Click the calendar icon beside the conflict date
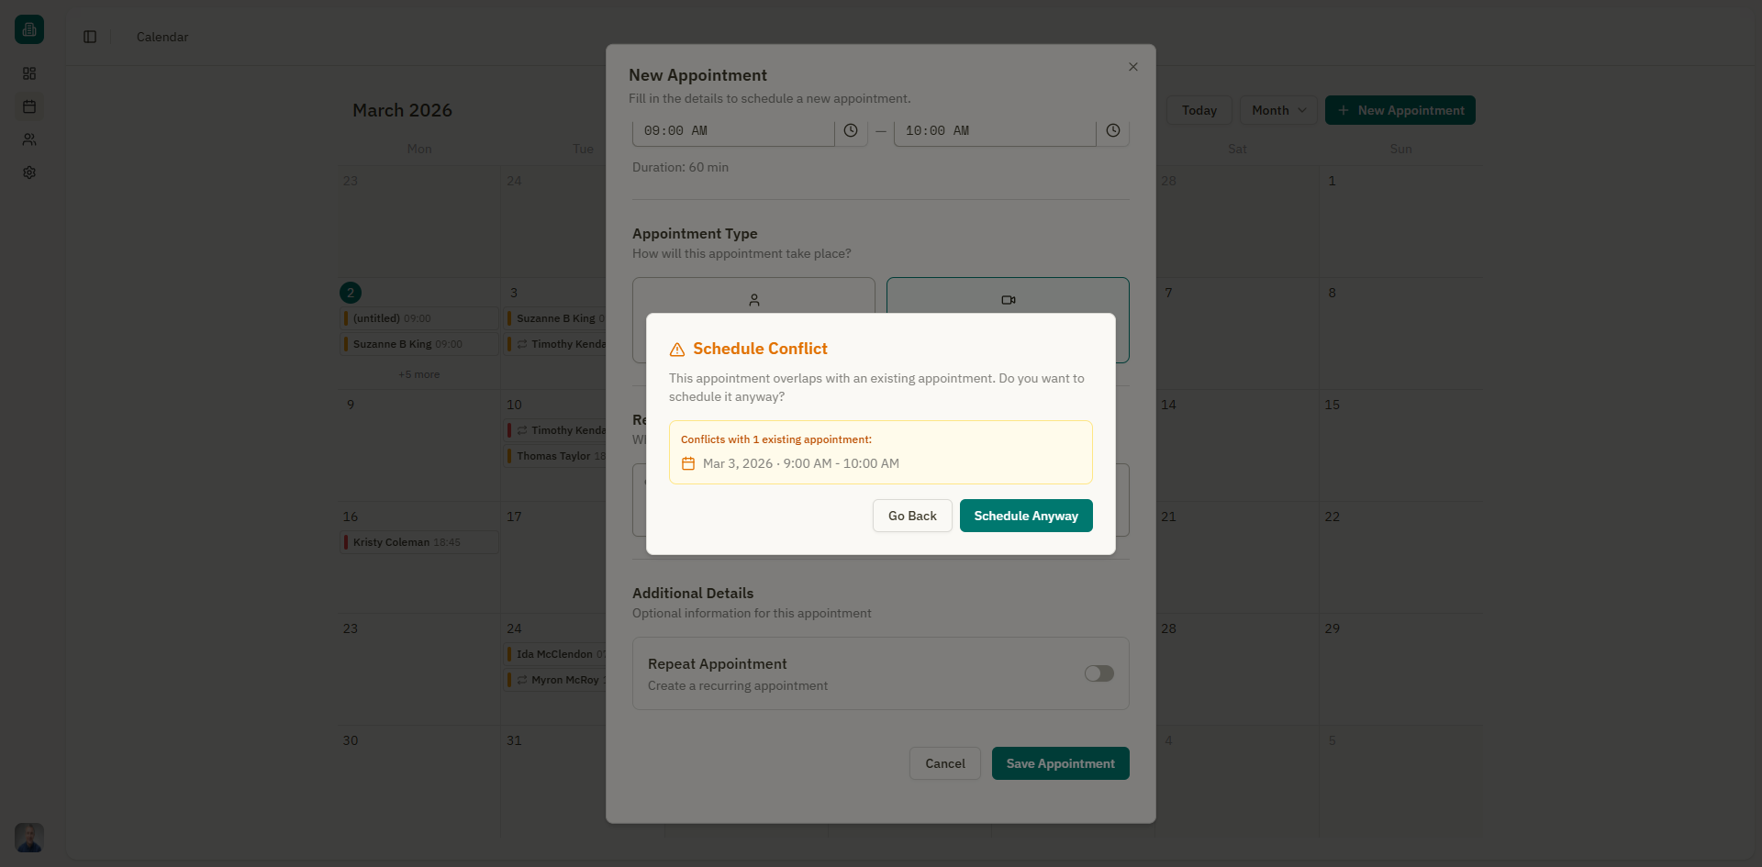The width and height of the screenshot is (1762, 867). pos(688,463)
